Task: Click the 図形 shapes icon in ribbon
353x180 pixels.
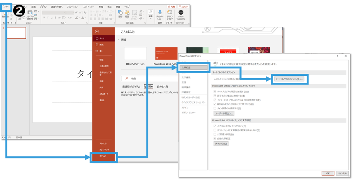Action: (120, 13)
